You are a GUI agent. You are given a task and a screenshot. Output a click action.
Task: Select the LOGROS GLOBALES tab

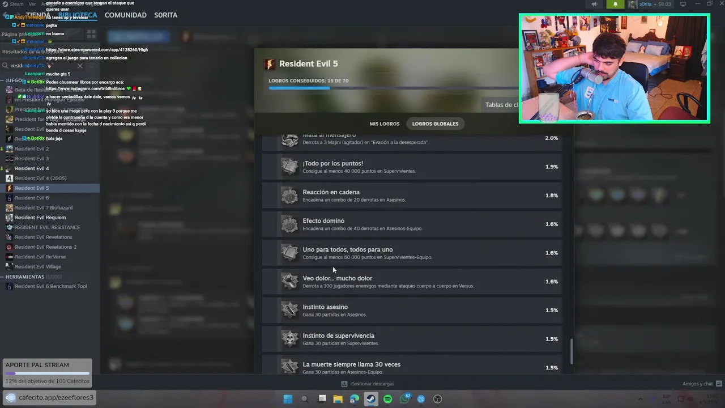click(435, 124)
